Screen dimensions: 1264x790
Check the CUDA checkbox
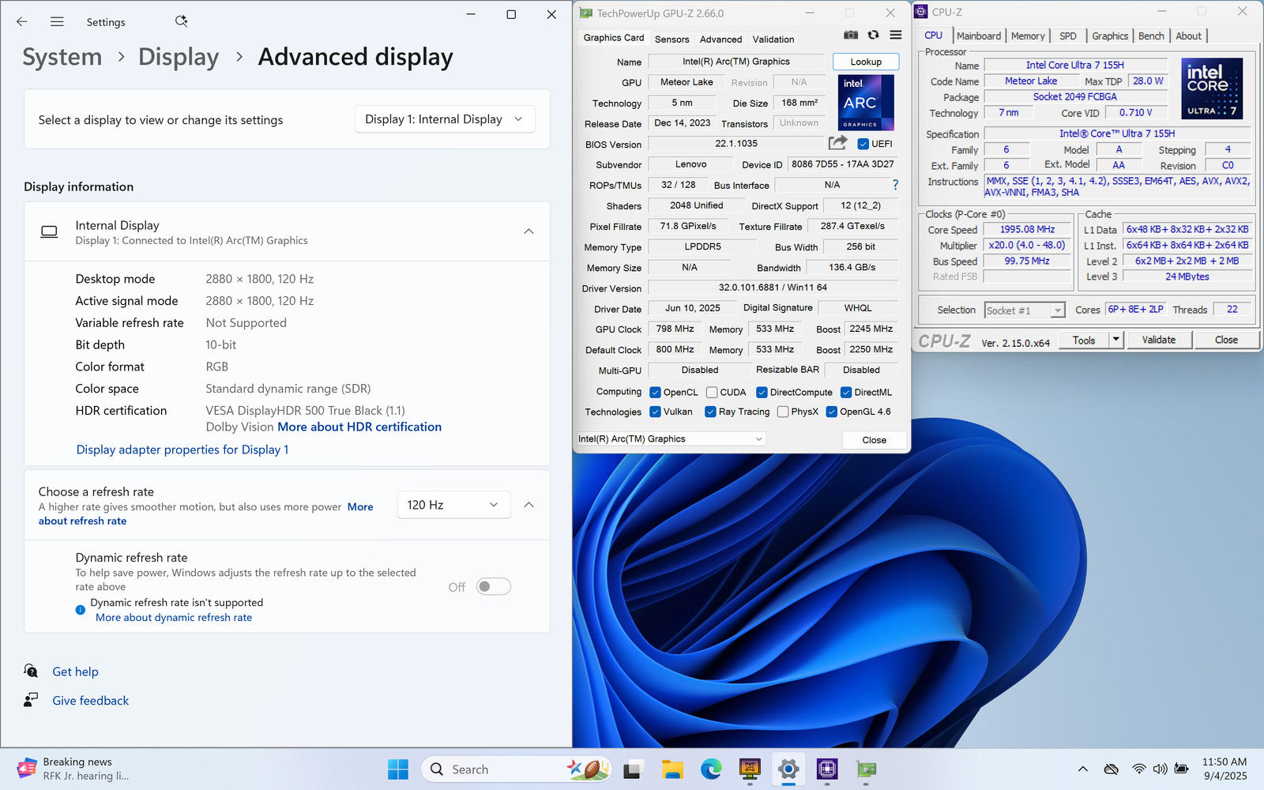pyautogui.click(x=712, y=393)
